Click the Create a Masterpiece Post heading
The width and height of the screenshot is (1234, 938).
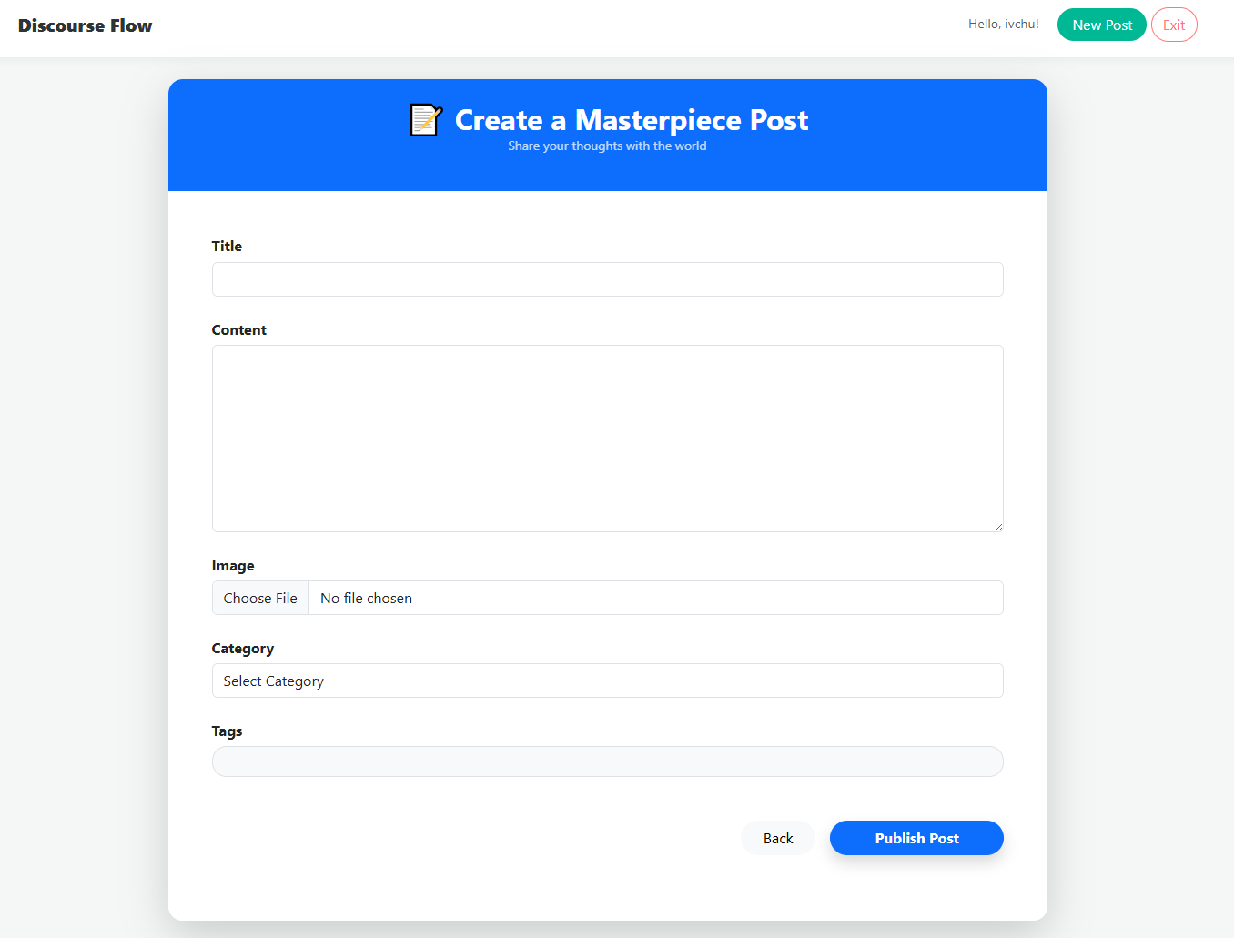point(631,120)
